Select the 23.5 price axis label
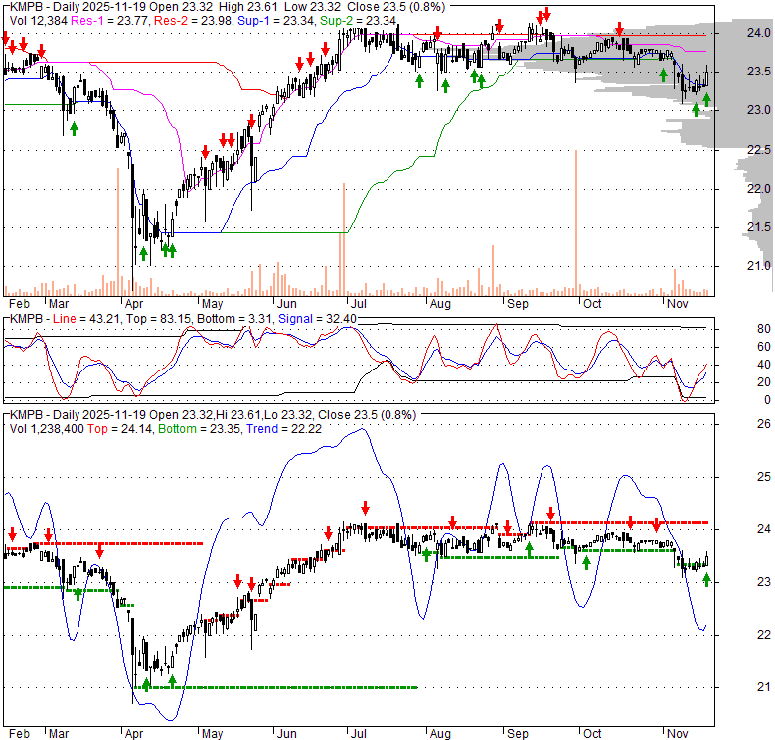Image resolution: width=775 pixels, height=740 pixels. point(758,72)
